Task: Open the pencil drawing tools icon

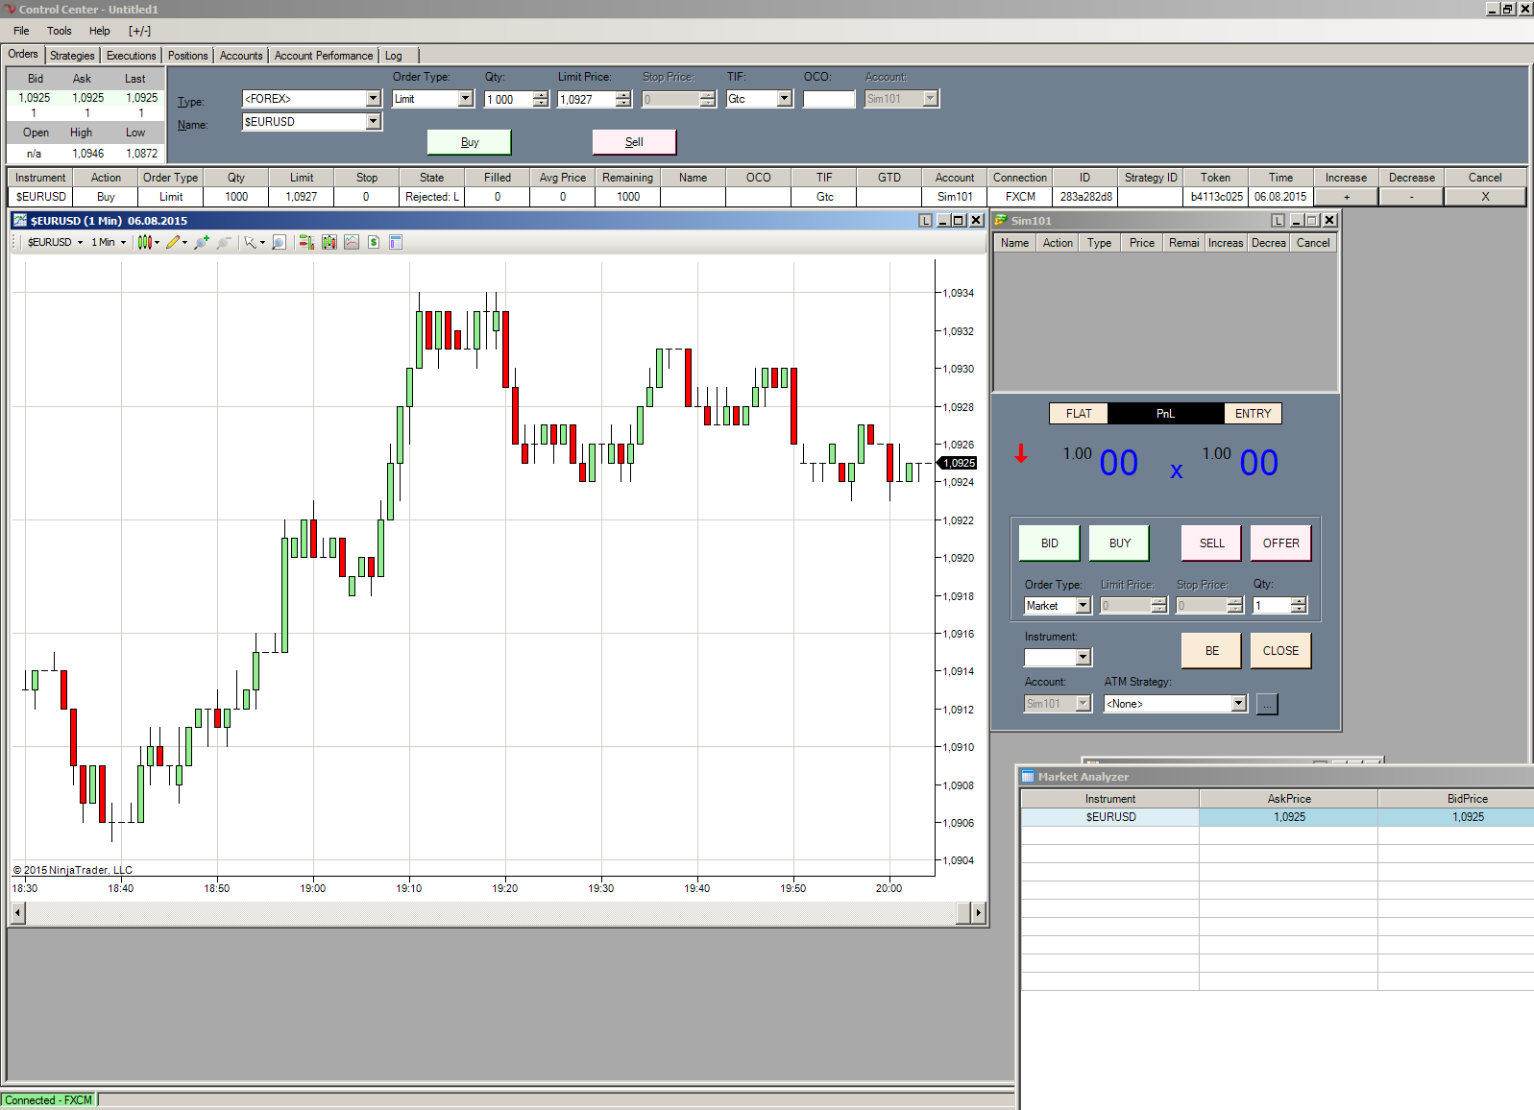Action: pyautogui.click(x=173, y=243)
